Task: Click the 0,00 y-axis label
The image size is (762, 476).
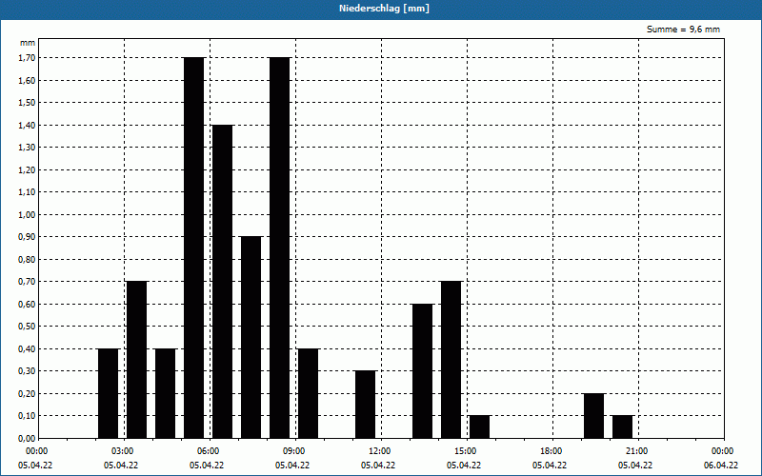Action: pos(27,438)
